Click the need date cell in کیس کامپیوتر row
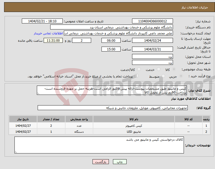Image resolution: width=215 pixels, height=169 pixels. click(x=23, y=126)
